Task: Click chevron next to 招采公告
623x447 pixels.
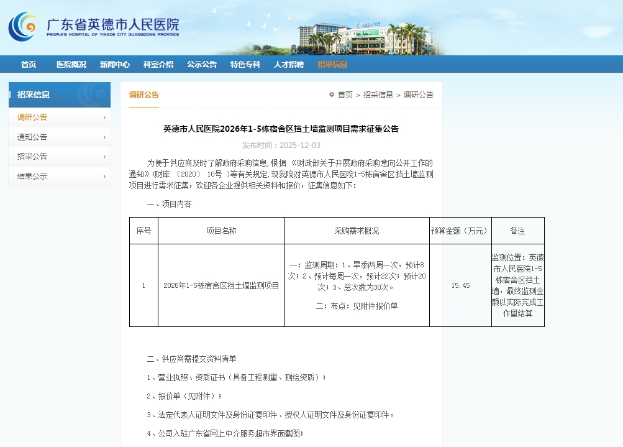Action: point(104,157)
